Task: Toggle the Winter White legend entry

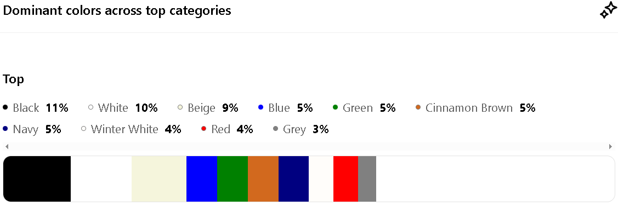Action: (x=131, y=129)
